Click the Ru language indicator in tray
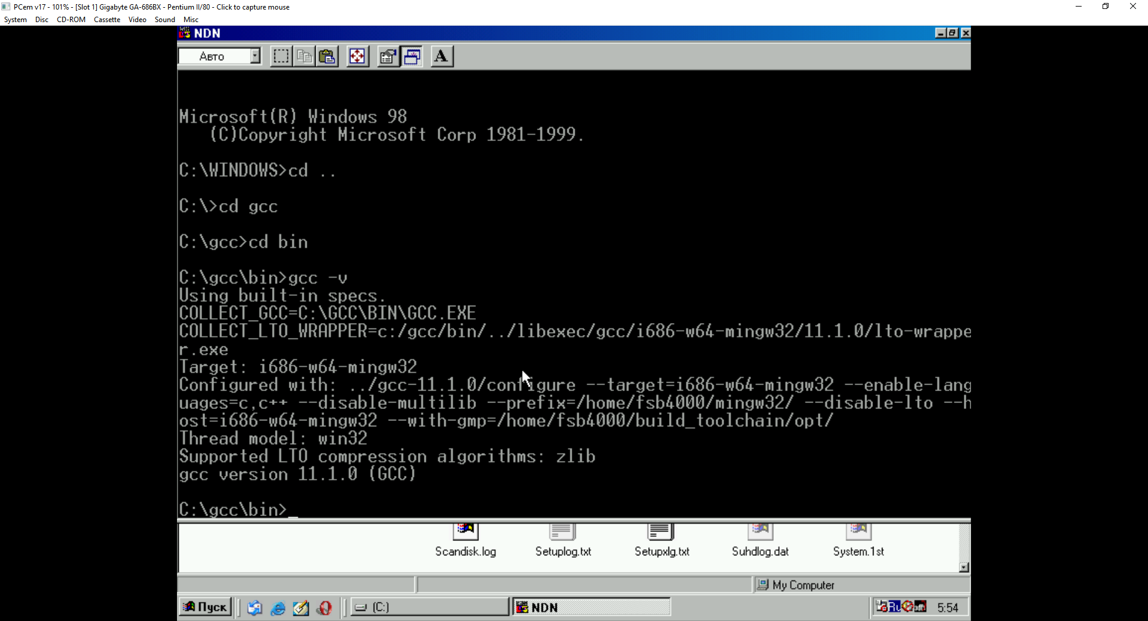The width and height of the screenshot is (1148, 621). pos(894,607)
